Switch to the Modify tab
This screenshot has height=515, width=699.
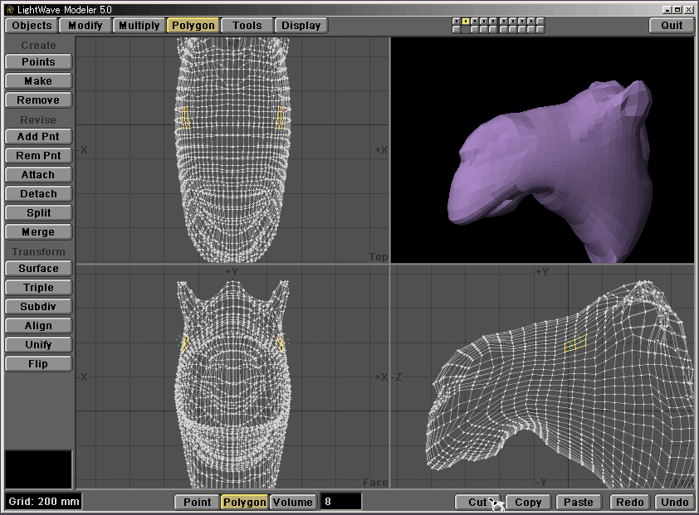coord(86,25)
